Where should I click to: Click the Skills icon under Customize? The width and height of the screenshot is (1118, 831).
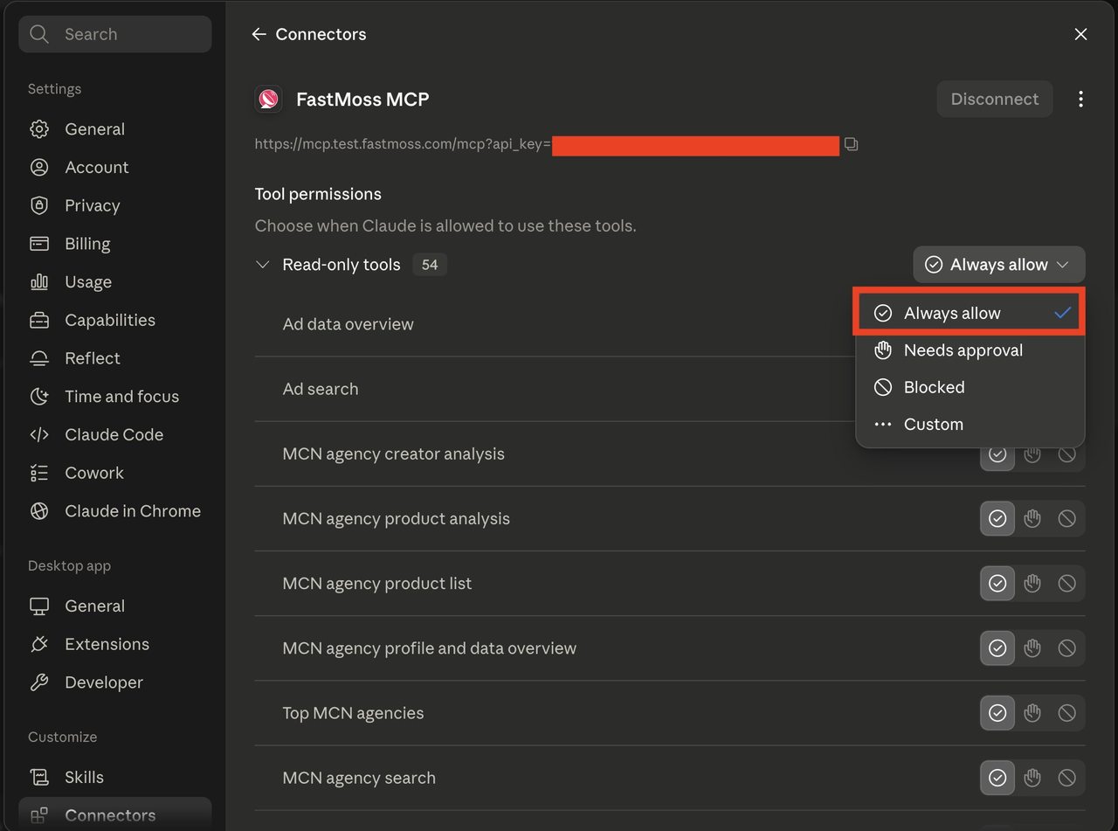[x=39, y=777]
